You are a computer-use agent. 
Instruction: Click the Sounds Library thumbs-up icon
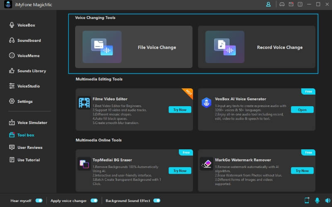click(12, 71)
